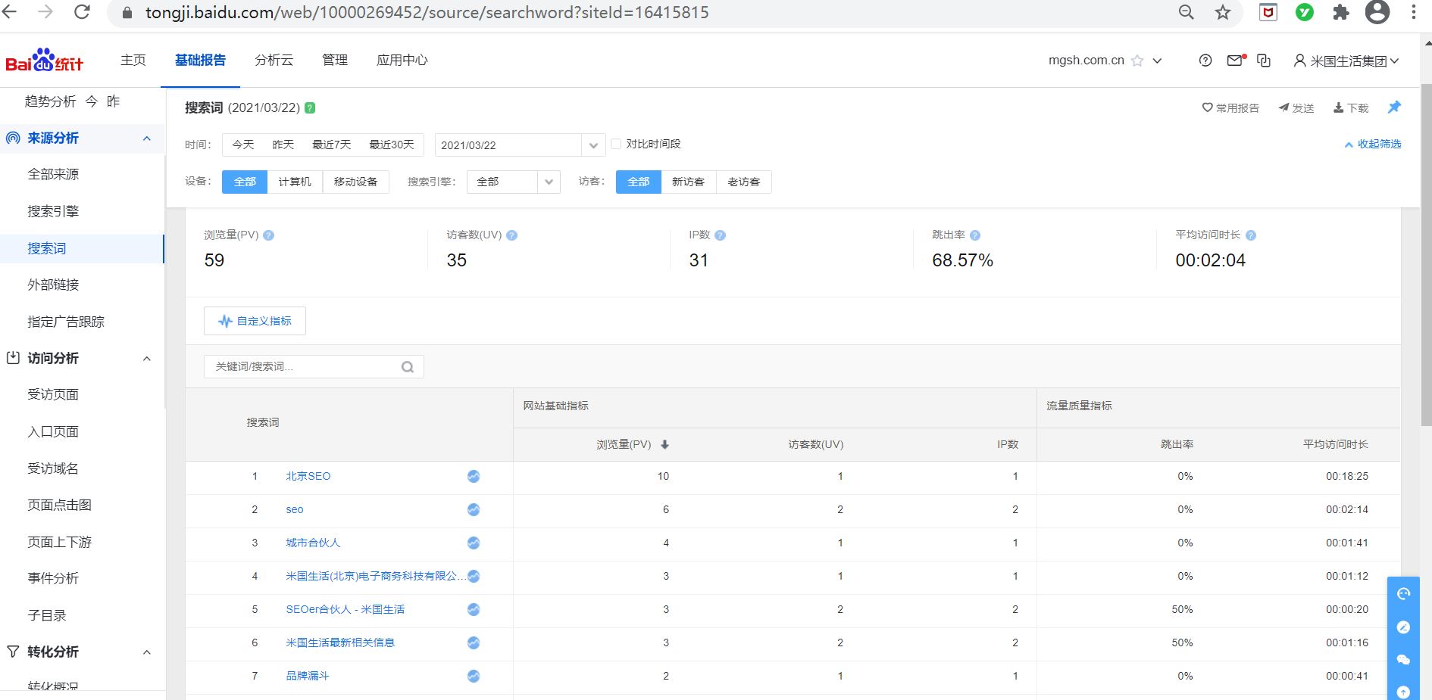Click the page vertical scrollbar

click(x=1426, y=255)
